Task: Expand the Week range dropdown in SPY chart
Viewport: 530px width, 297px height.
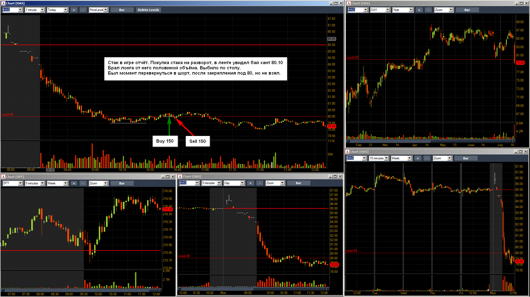Action: pos(65,183)
